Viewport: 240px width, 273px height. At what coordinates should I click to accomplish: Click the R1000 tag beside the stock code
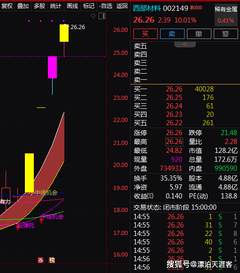[x=196, y=8]
